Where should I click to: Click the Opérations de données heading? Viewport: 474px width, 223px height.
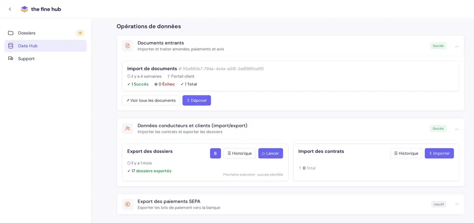pos(149,26)
